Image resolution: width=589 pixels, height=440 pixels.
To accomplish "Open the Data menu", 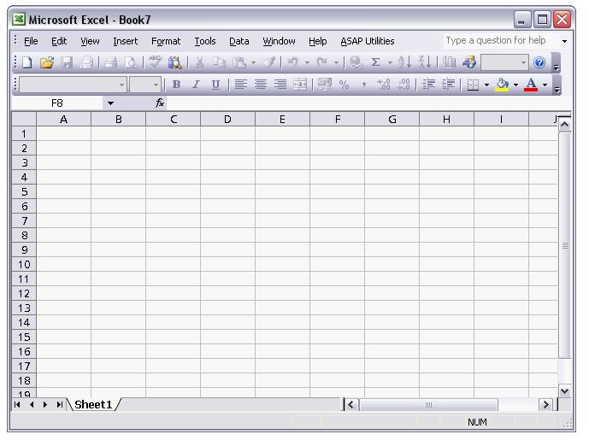I will point(239,41).
